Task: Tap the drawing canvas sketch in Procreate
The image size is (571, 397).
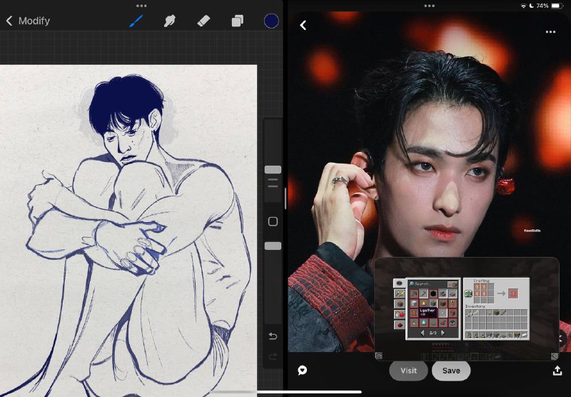Action: (x=128, y=231)
